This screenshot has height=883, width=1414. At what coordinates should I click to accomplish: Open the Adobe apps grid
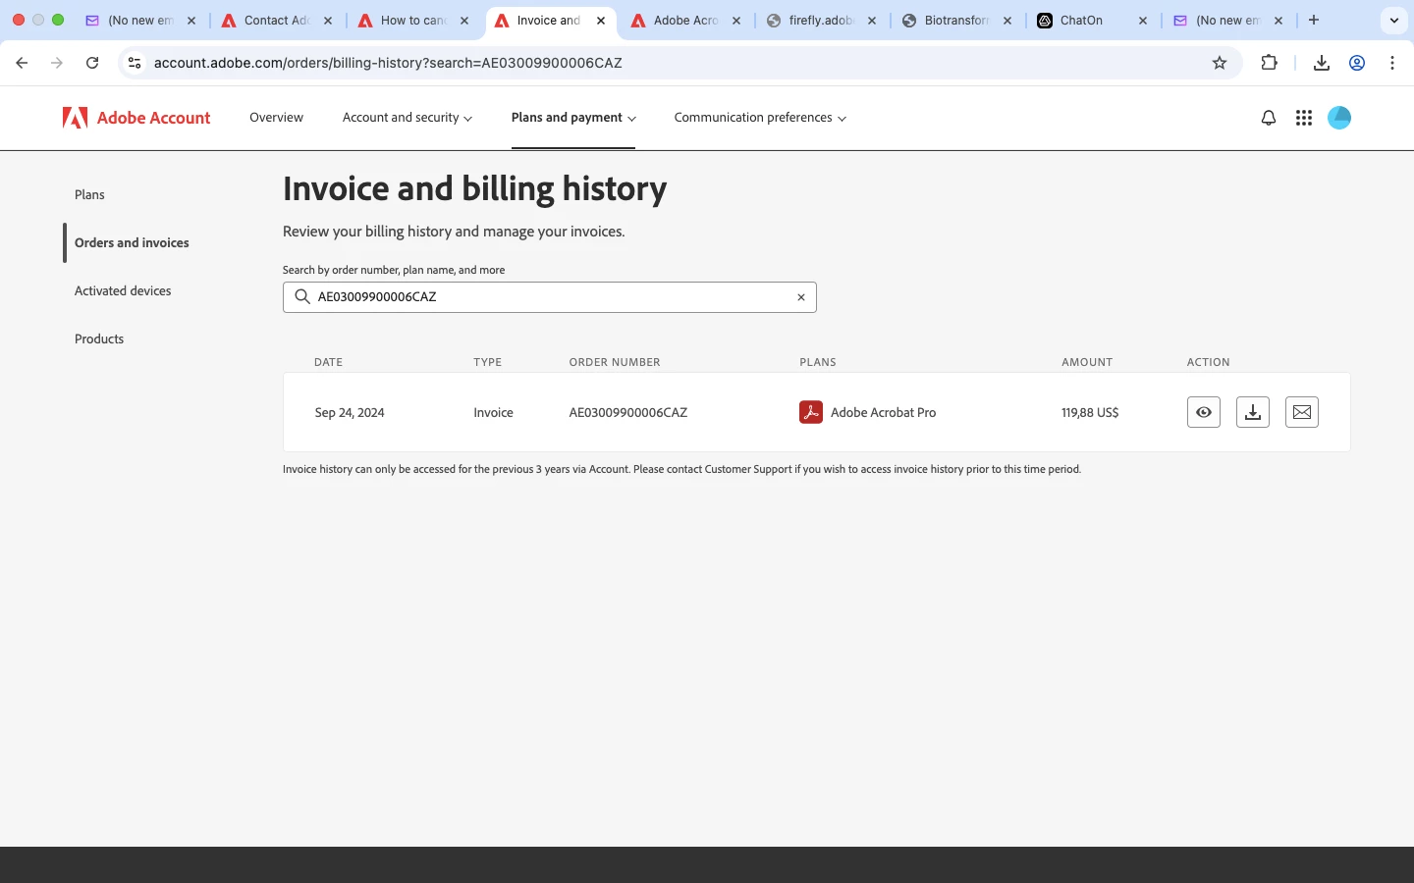[1304, 118]
